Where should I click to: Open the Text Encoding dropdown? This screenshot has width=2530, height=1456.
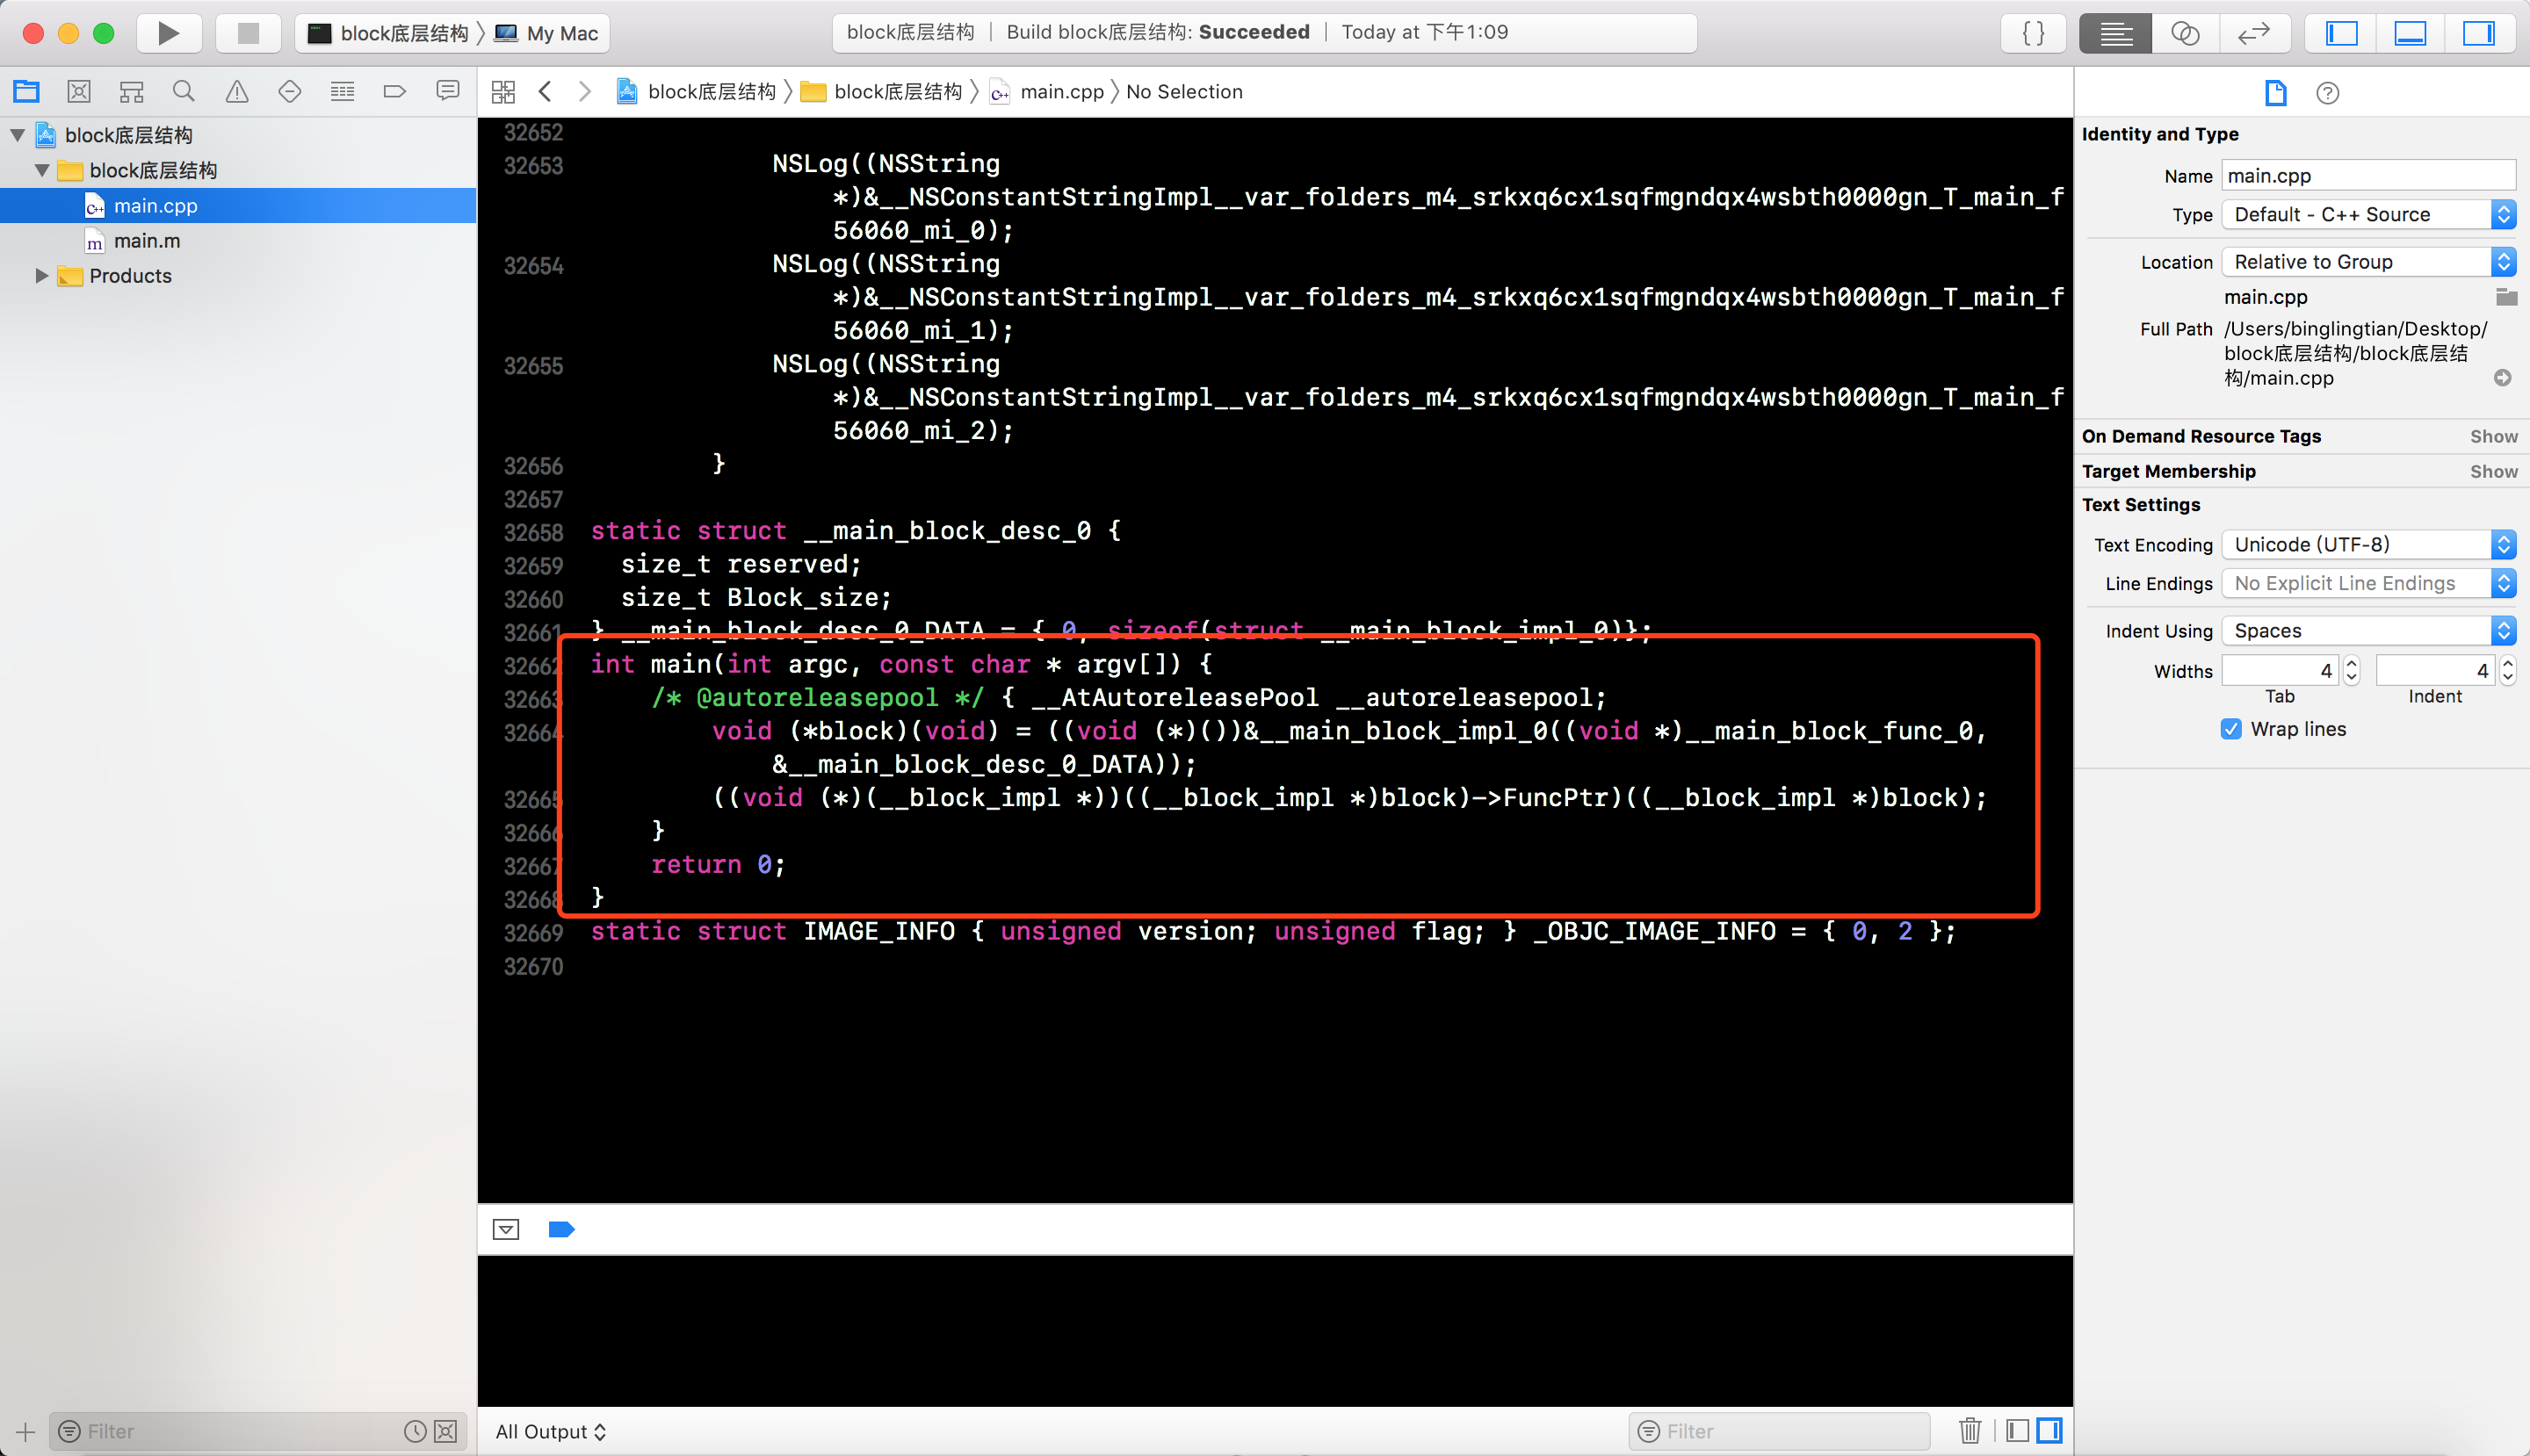point(2368,545)
